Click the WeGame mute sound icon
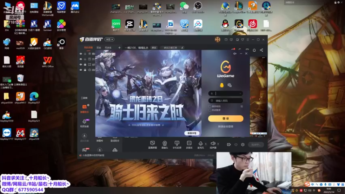345x194 pixels. click(235, 53)
